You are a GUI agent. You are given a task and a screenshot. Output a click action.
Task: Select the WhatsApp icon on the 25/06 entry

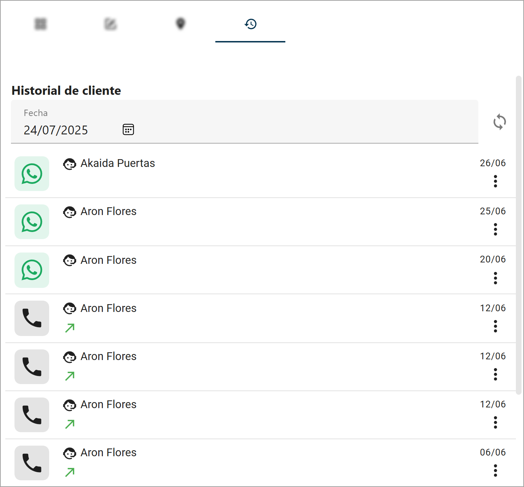tap(31, 222)
